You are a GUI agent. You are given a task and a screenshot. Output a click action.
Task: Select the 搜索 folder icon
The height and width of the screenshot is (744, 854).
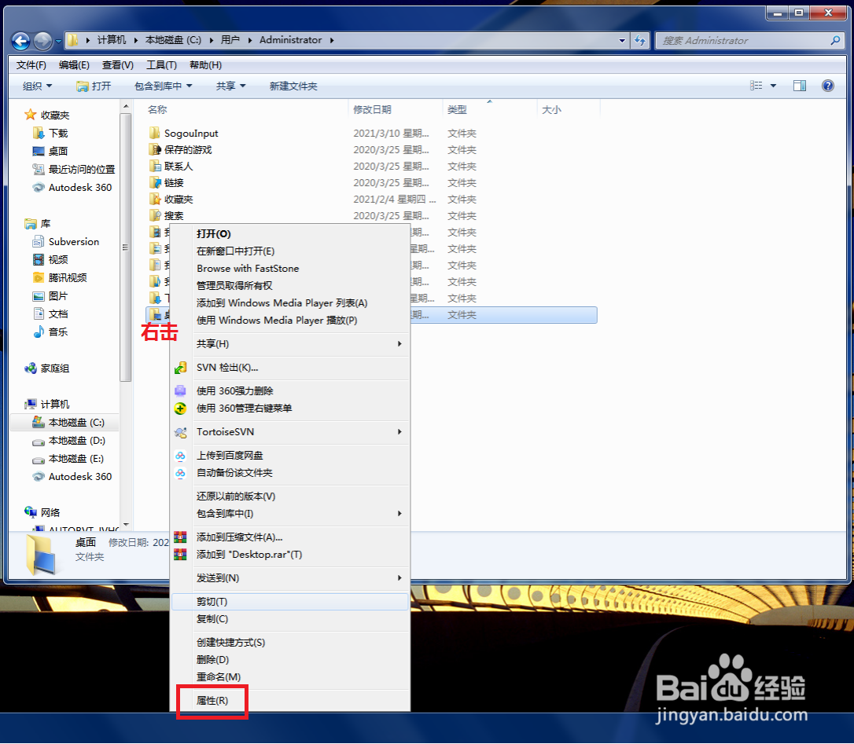coord(155,215)
